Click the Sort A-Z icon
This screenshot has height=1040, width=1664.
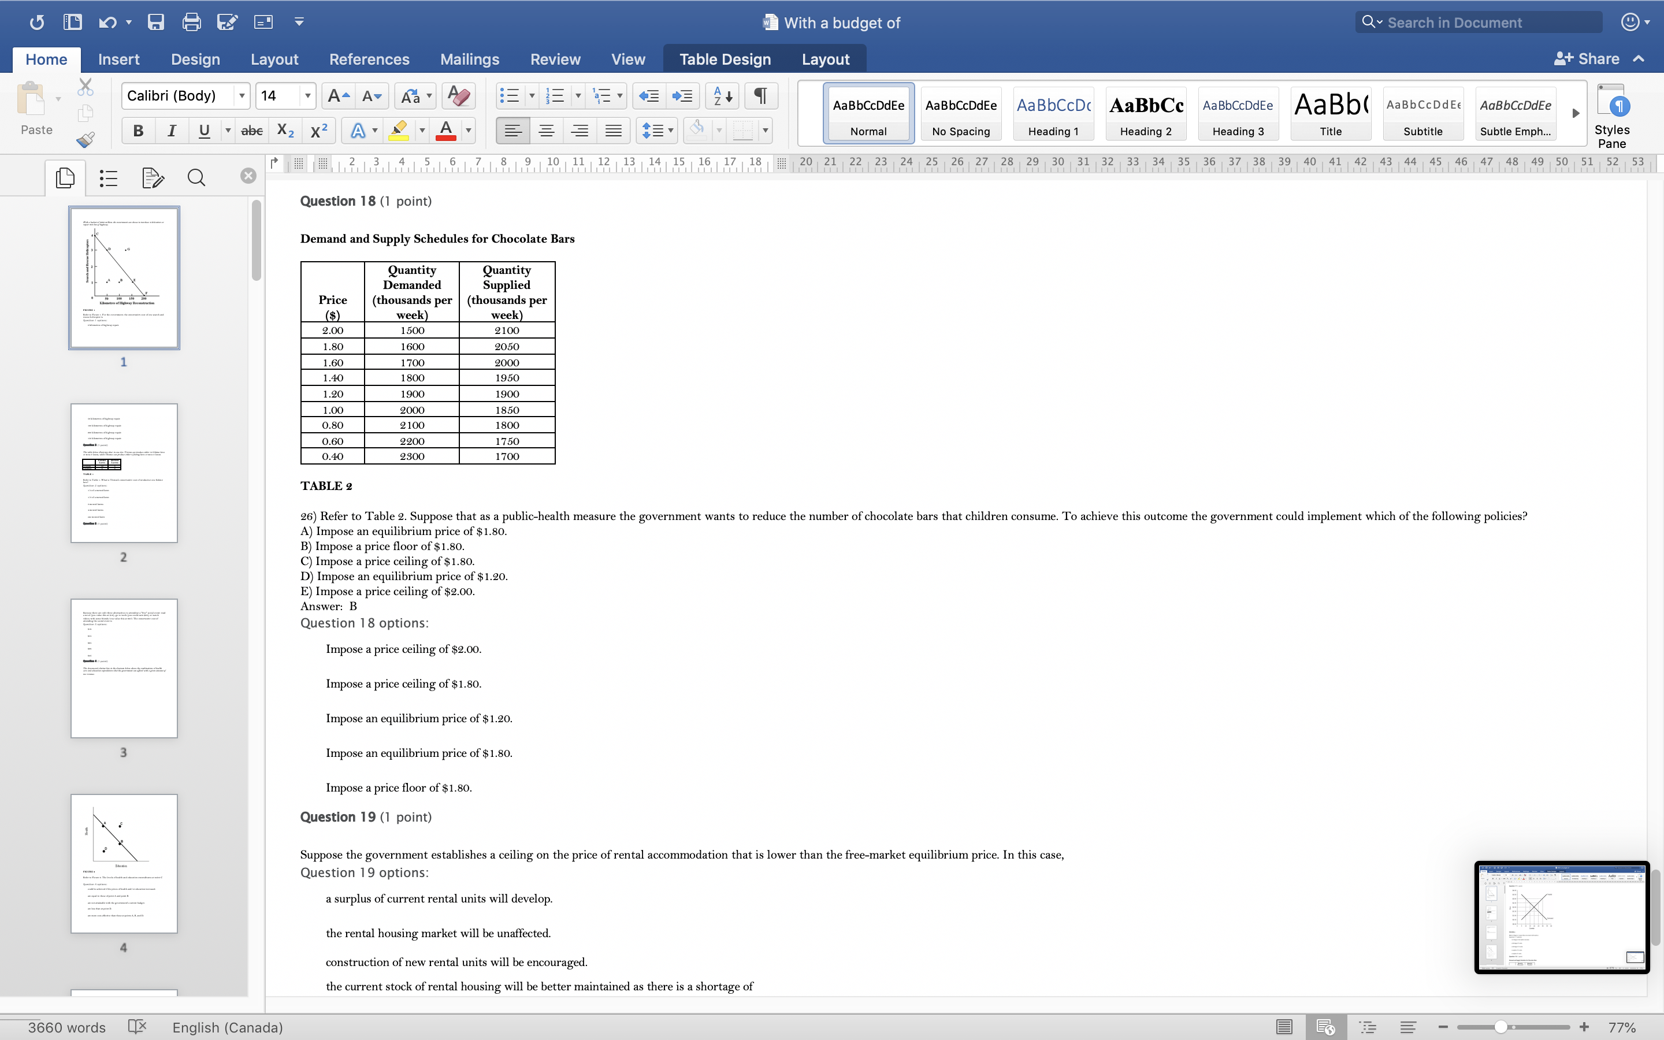tap(722, 95)
